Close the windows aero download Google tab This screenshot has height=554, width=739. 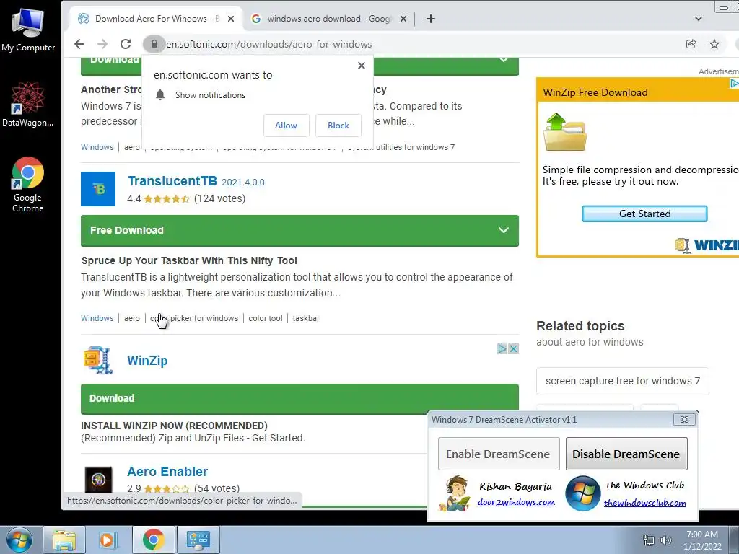403,19
